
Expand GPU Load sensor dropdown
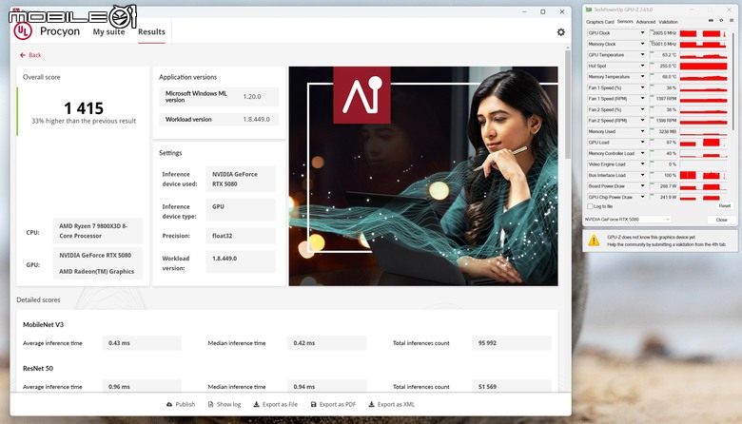pos(642,143)
